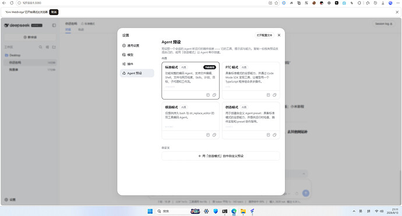Open the Desktop workspace folder
This screenshot has width=402, height=216.
click(30, 55)
